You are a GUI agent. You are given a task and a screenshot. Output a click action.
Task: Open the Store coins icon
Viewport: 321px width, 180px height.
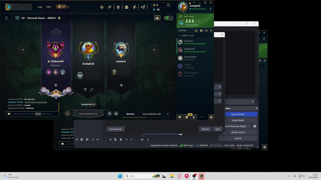pyautogui.click(x=143, y=7)
